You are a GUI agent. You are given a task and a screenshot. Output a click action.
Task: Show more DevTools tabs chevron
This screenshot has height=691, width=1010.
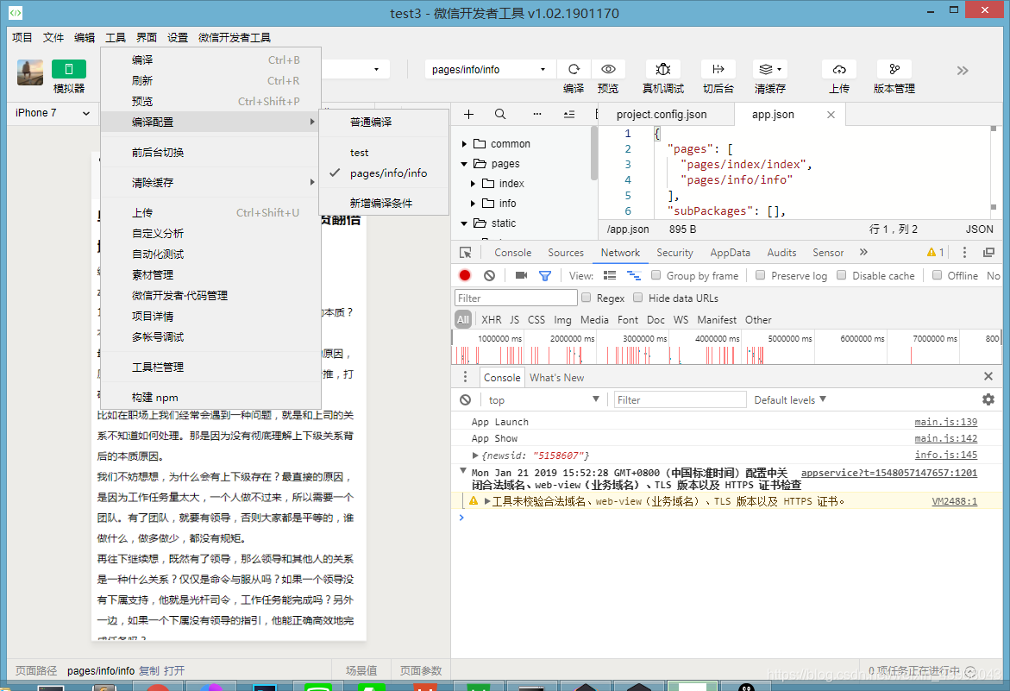[x=863, y=253]
